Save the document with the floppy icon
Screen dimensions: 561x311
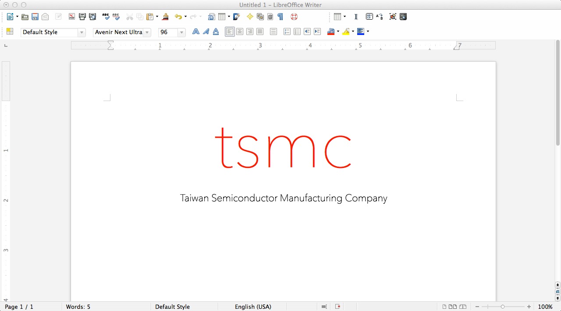point(35,17)
